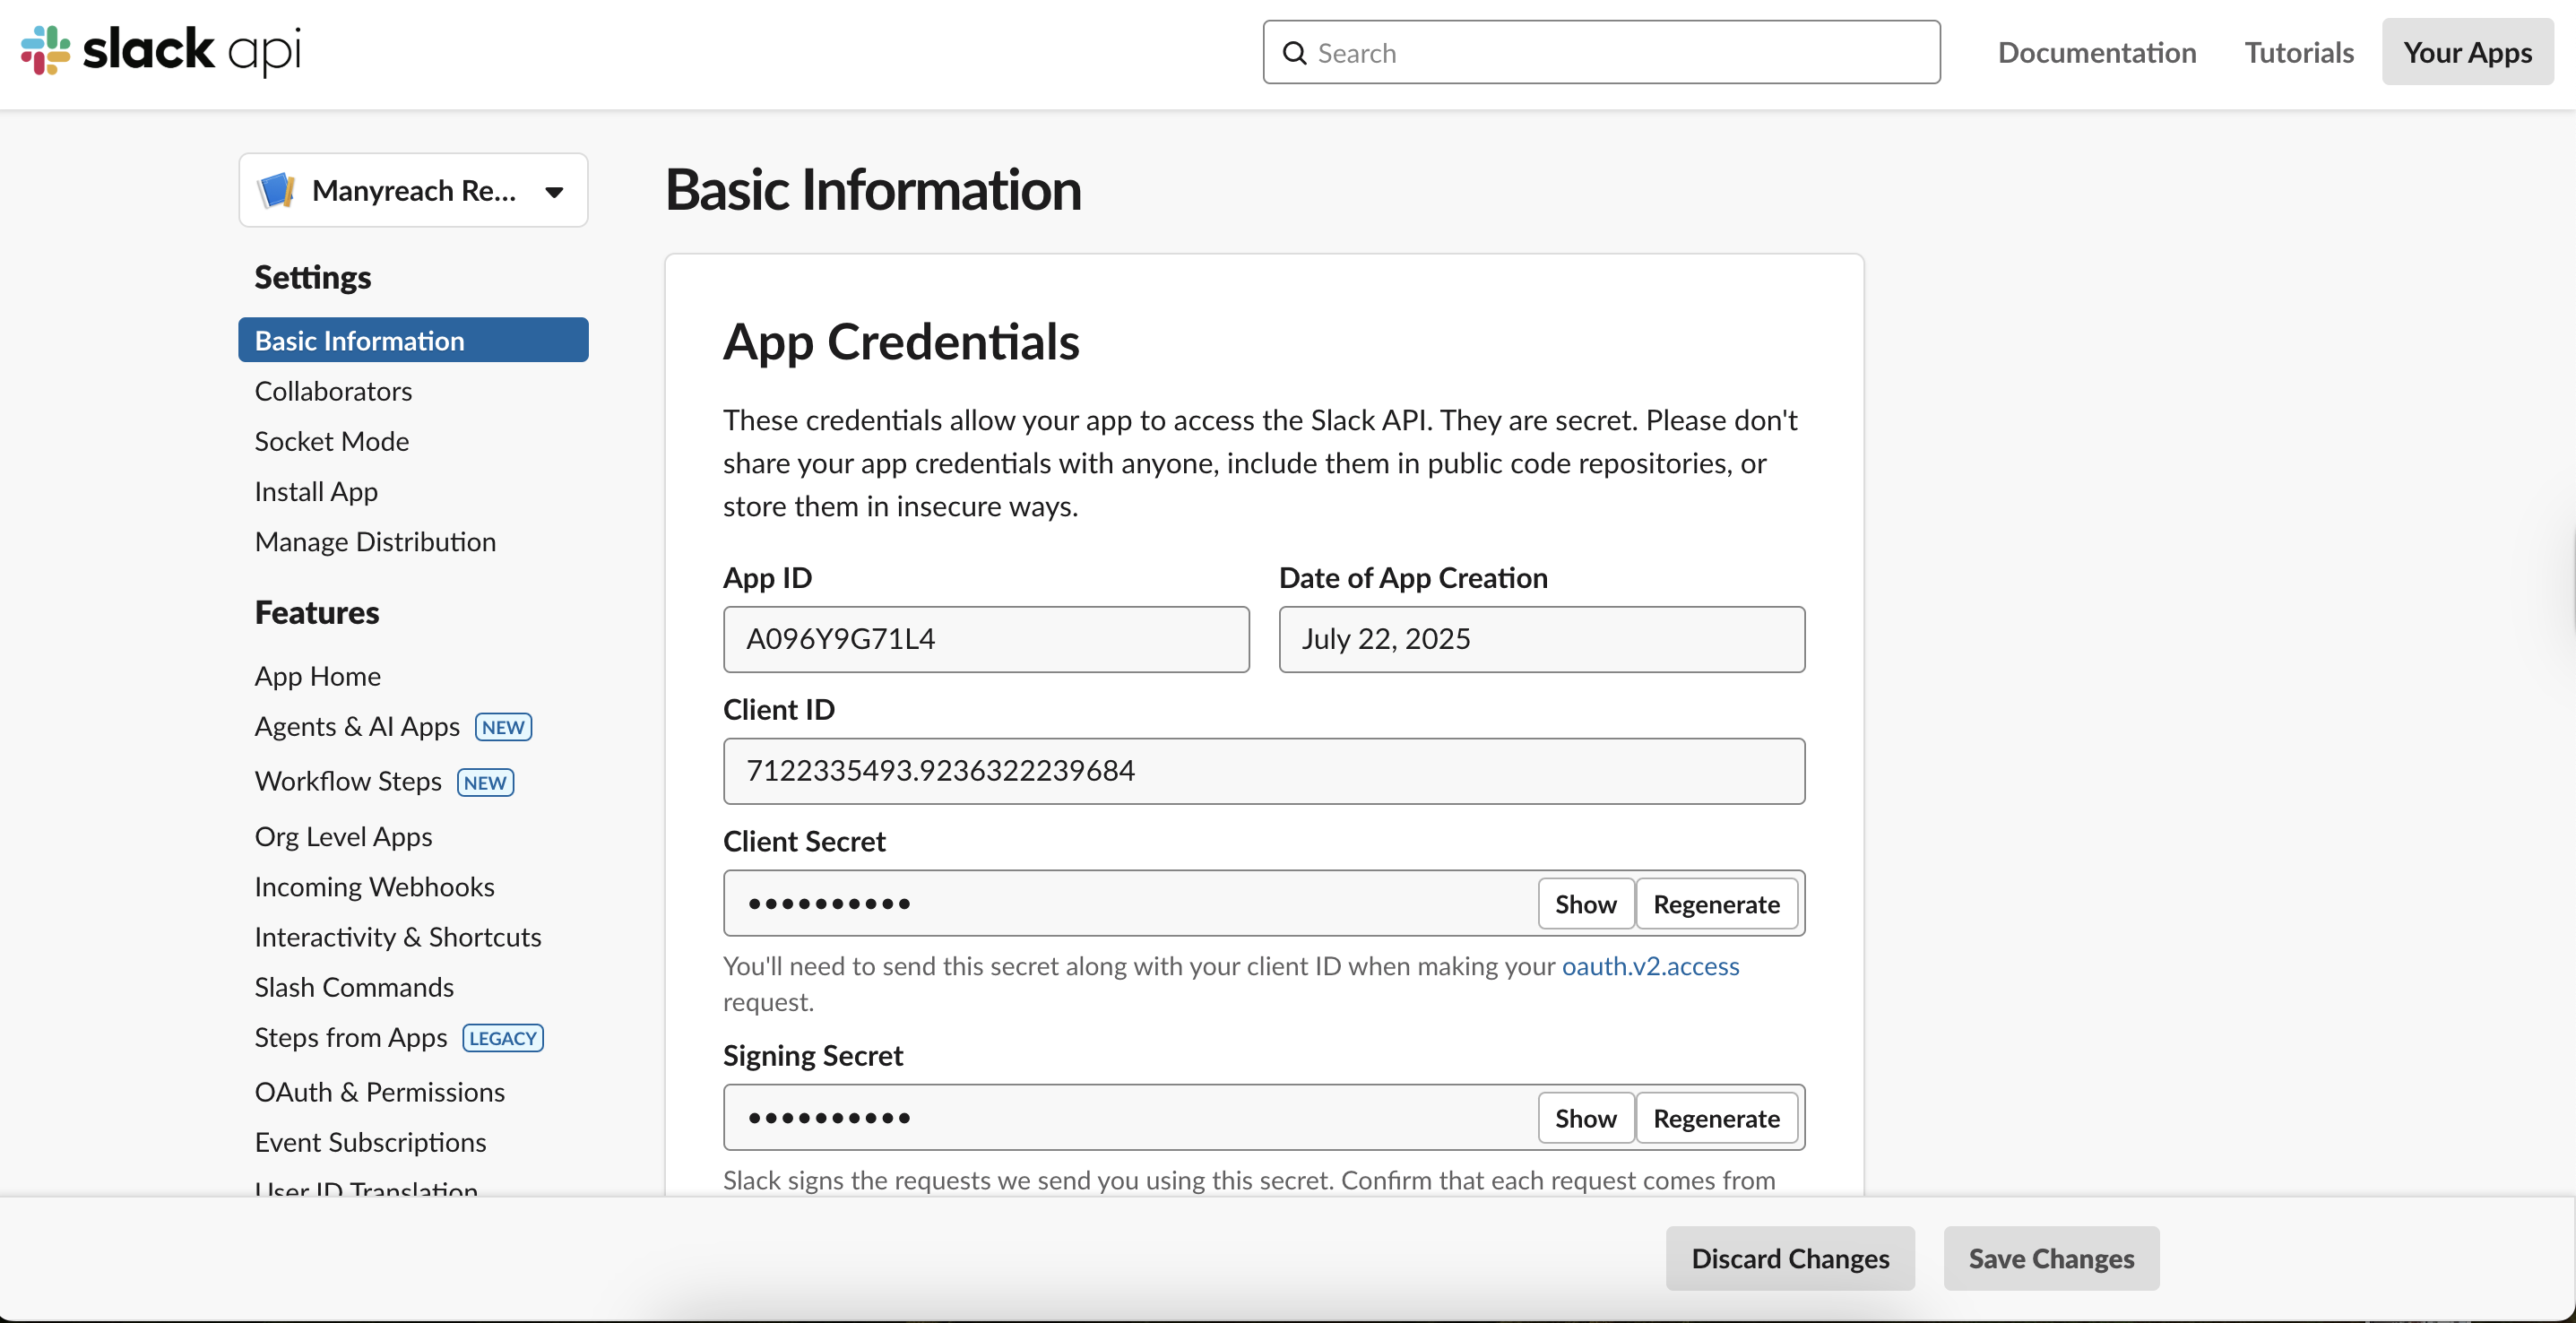
Task: Go to Your Apps
Action: click(2467, 52)
